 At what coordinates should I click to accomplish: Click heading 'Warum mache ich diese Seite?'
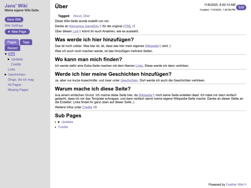[x=92, y=89]
